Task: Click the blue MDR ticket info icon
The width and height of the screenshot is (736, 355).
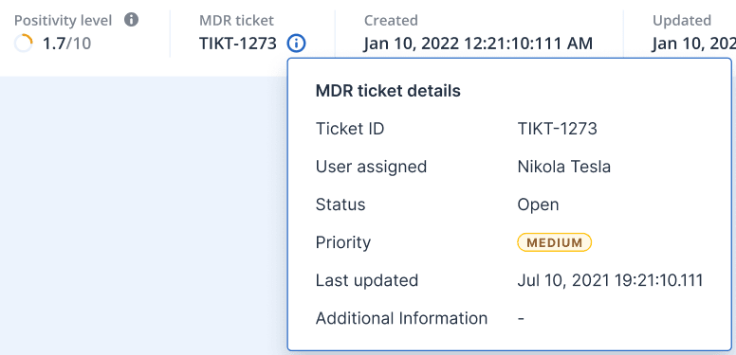Action: pyautogui.click(x=297, y=44)
